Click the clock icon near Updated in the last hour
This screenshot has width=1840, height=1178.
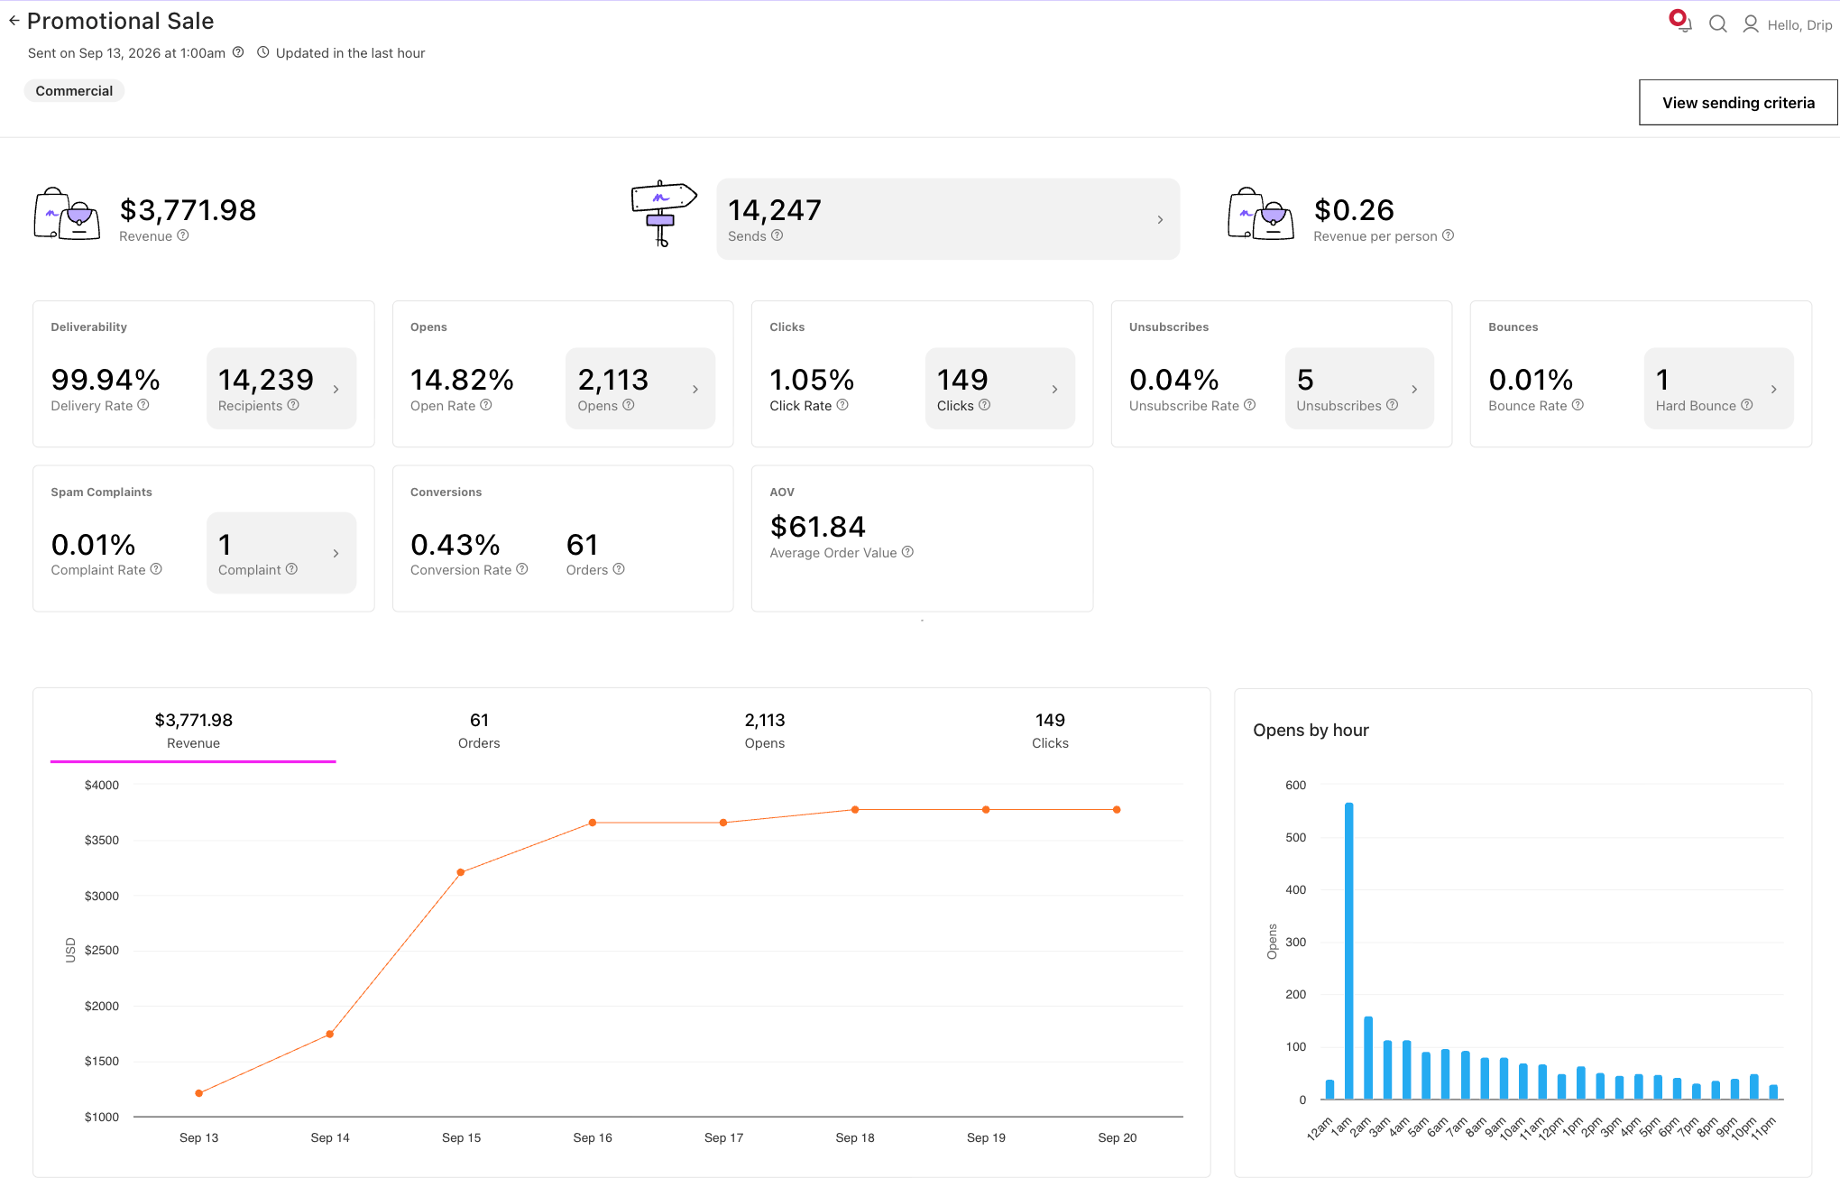tap(263, 52)
